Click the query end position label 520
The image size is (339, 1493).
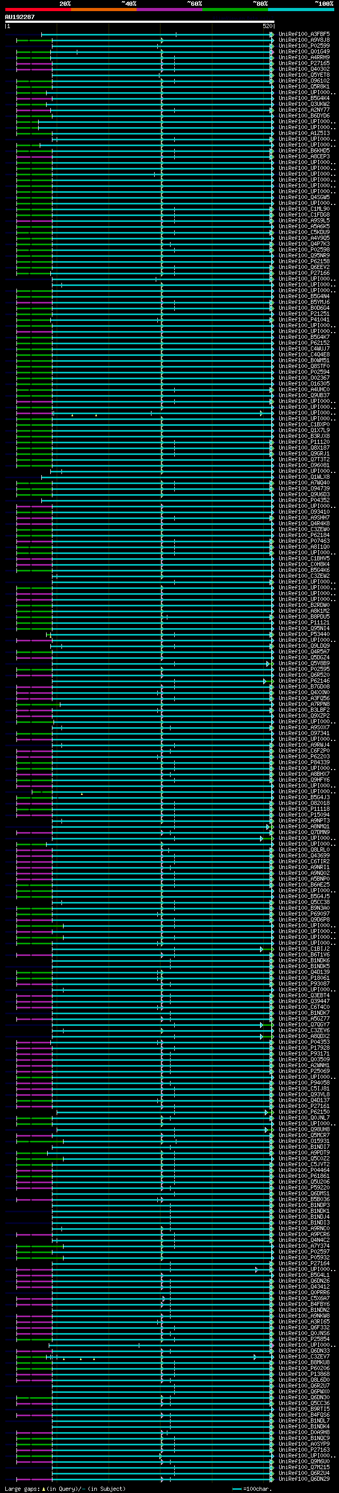pyautogui.click(x=267, y=26)
